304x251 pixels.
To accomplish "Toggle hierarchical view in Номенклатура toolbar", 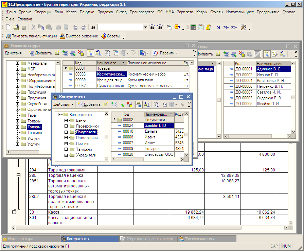I will pos(90,53).
